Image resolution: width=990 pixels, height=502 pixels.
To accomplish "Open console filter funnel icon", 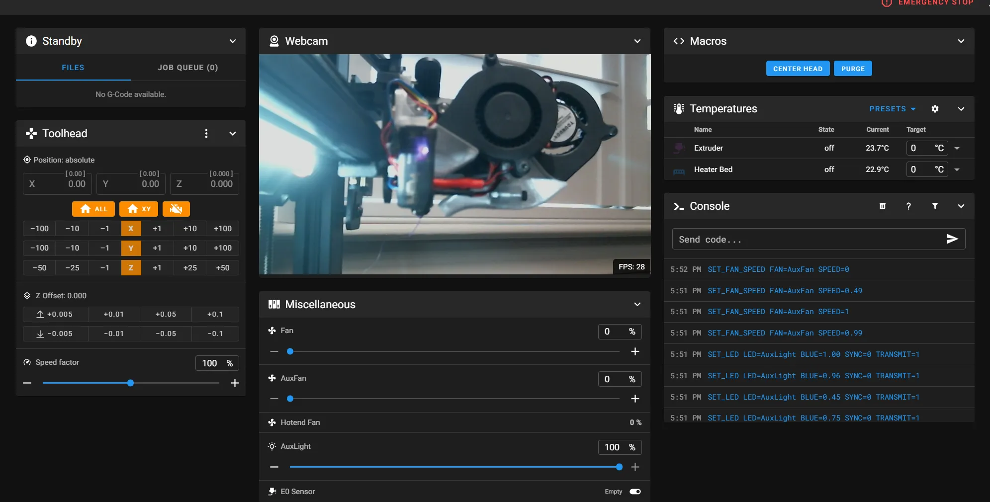I will 935,206.
